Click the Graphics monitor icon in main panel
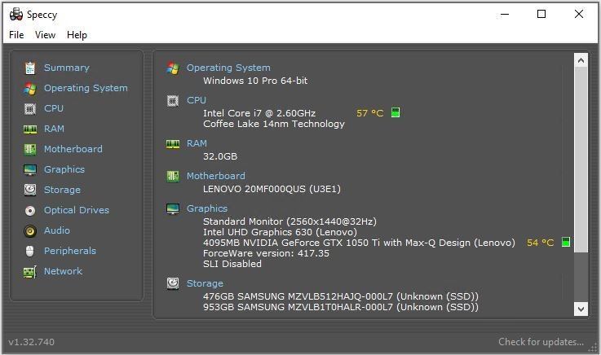 (x=173, y=209)
